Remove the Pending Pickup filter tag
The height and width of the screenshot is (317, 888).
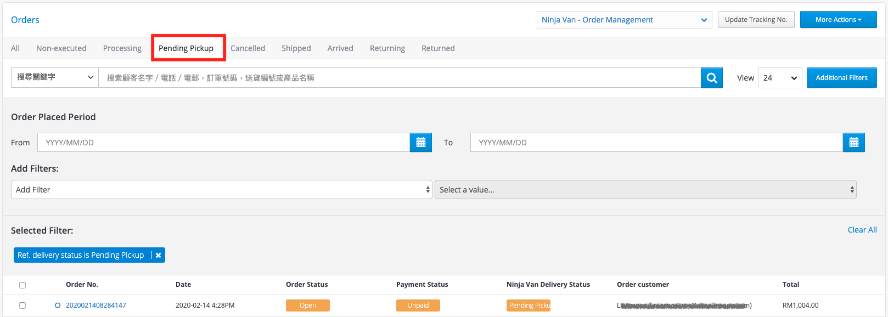[x=158, y=255]
